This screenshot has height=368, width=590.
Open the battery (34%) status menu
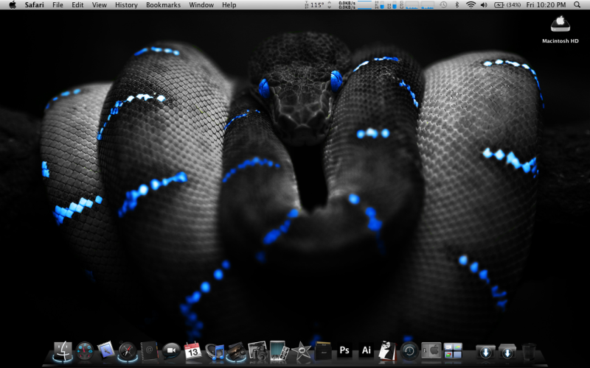pos(507,5)
